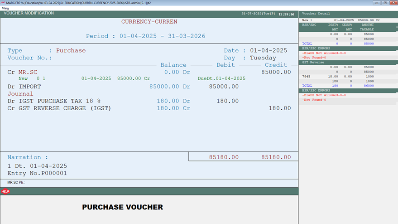
Task: Click the 85000.00 credit amount for MR.SC
Action: tap(276, 72)
